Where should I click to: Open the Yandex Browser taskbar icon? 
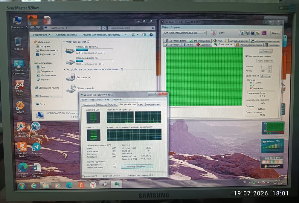click(93, 185)
